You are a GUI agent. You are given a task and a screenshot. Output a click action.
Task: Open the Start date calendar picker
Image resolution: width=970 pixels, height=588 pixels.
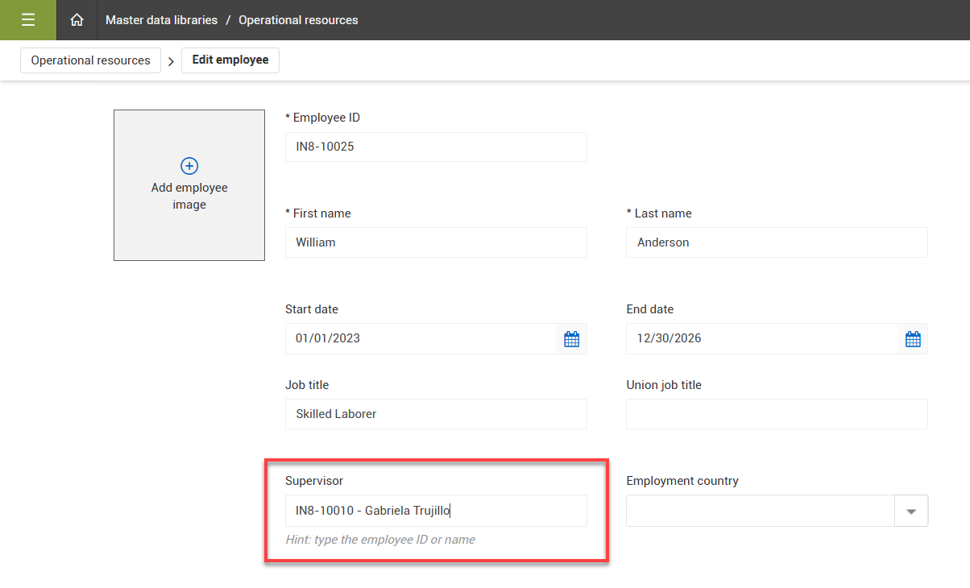571,339
